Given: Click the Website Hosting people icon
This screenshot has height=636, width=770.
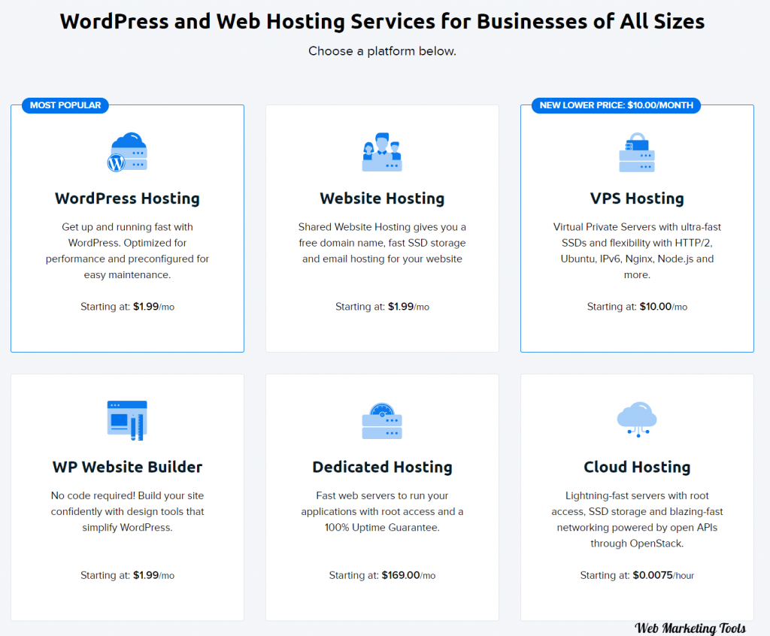Looking at the screenshot, I should click(x=382, y=152).
